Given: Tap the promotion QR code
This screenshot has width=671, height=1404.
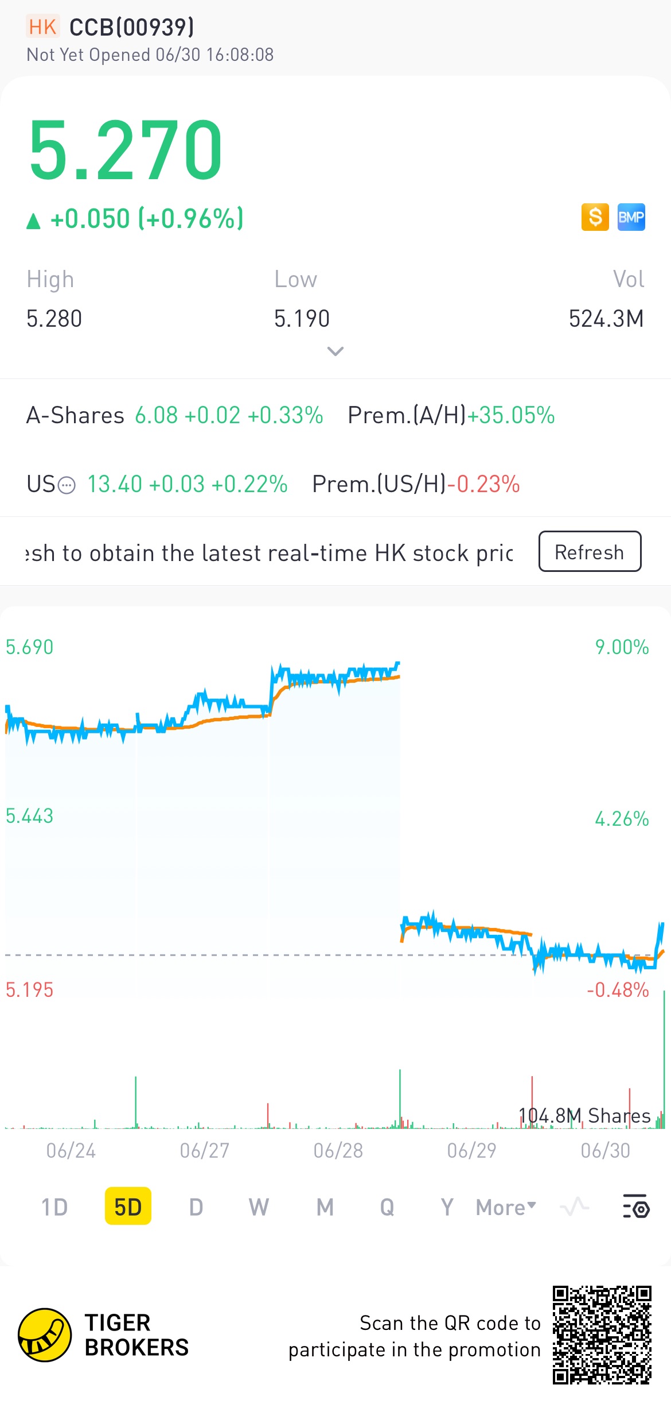Looking at the screenshot, I should 602,1335.
